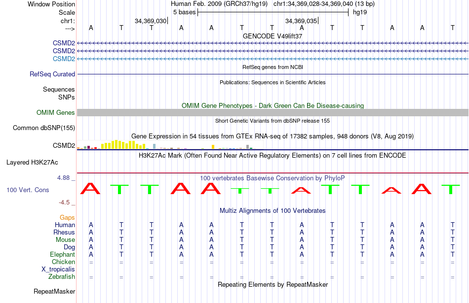Select the X_tropicalis species row label
Viewport: 469px width, 303px height.
[x=58, y=269]
